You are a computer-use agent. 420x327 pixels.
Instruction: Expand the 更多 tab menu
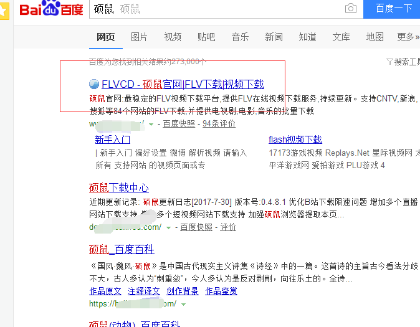click(408, 37)
